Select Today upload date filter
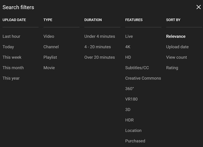 pos(8,47)
